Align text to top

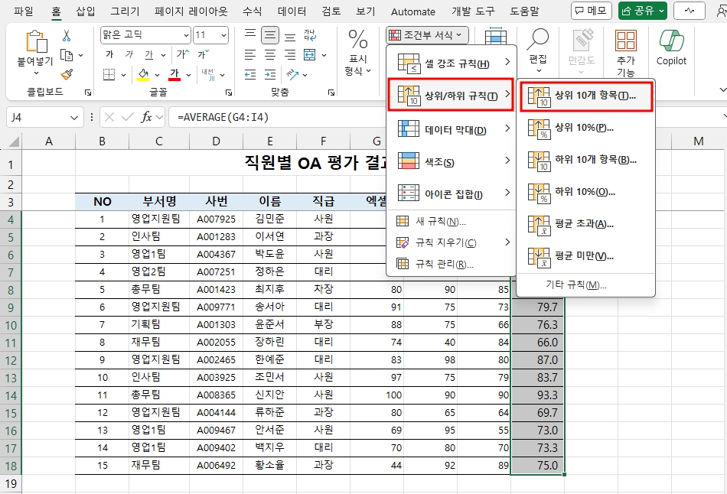(250, 35)
